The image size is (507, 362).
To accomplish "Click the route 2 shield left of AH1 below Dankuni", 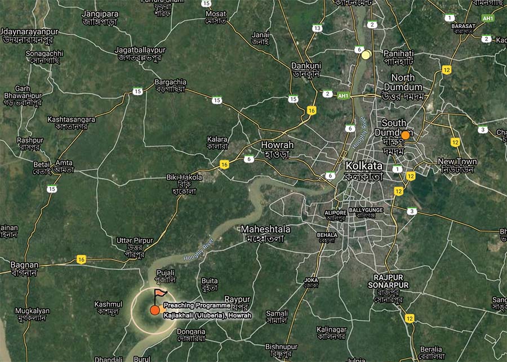I will [x=327, y=93].
